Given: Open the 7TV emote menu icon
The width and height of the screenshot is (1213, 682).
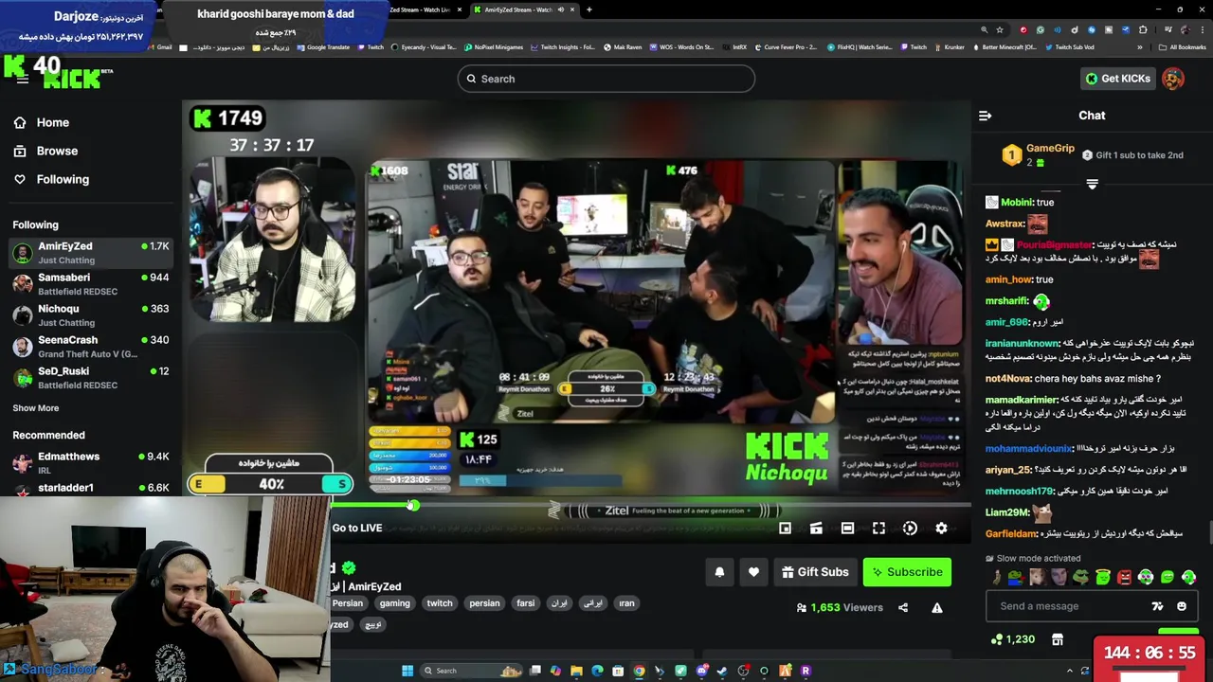Looking at the screenshot, I should coord(1157,606).
